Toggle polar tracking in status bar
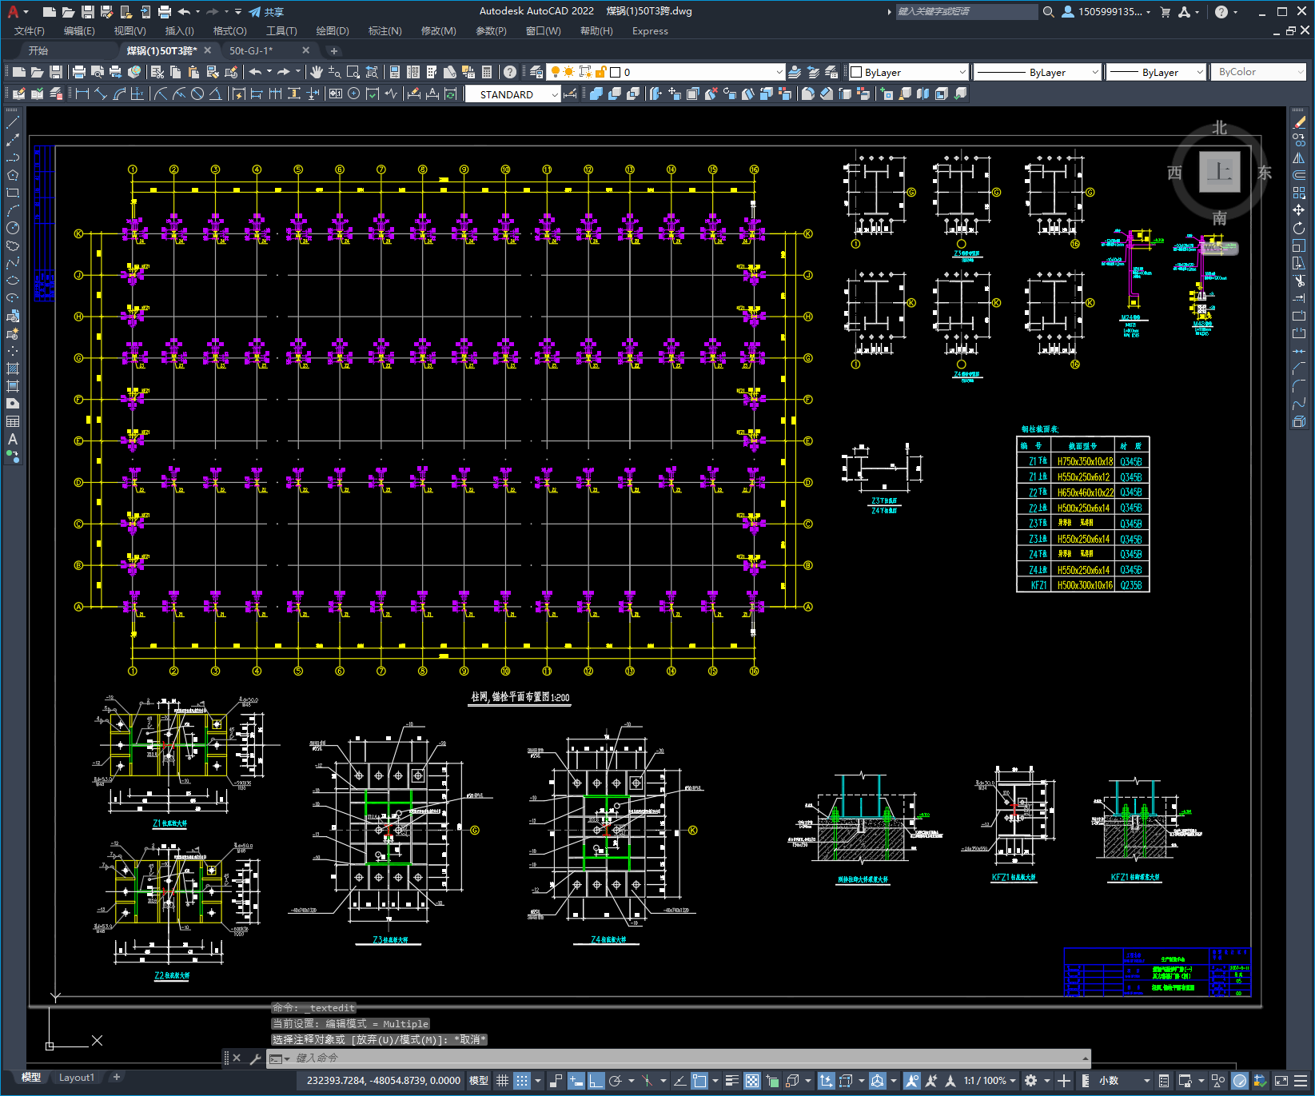The image size is (1315, 1096). click(x=616, y=1081)
